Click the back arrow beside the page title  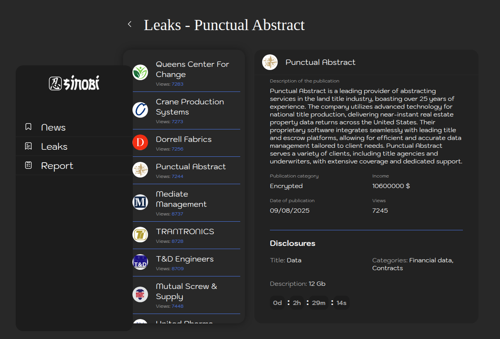pos(130,24)
